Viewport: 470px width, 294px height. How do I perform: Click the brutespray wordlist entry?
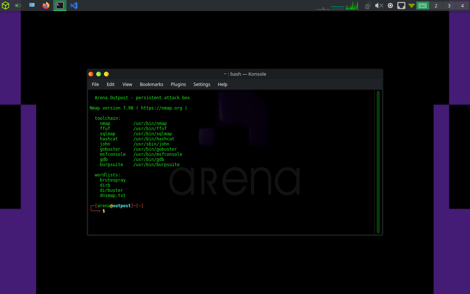pos(113,180)
